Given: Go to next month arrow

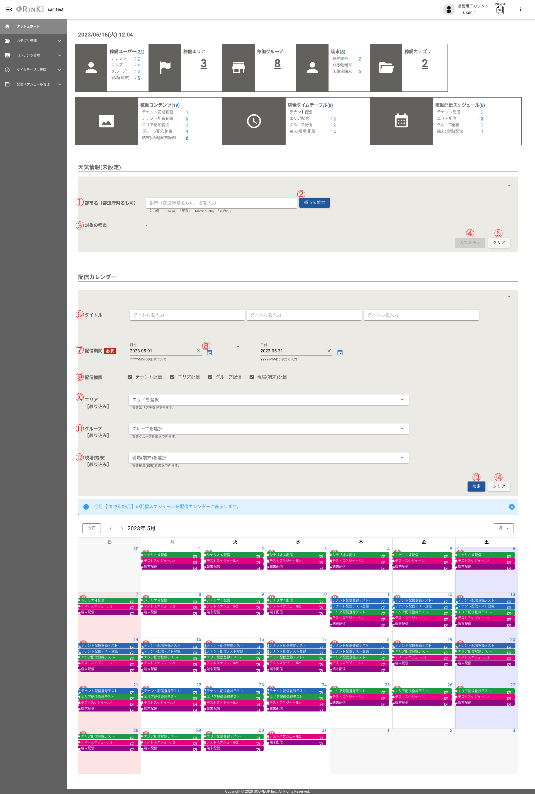Looking at the screenshot, I should (x=122, y=528).
